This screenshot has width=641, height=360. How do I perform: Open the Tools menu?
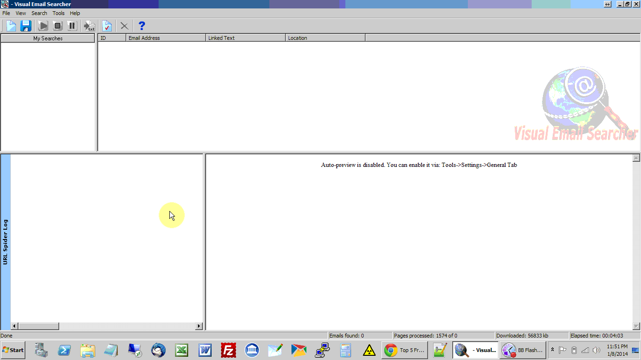click(59, 13)
